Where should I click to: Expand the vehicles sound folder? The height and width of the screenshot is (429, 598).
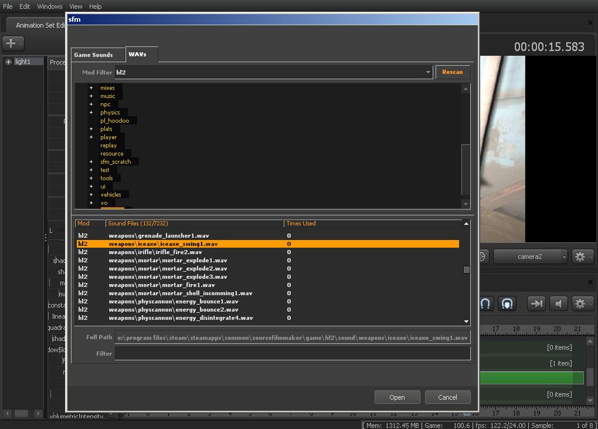pos(91,195)
